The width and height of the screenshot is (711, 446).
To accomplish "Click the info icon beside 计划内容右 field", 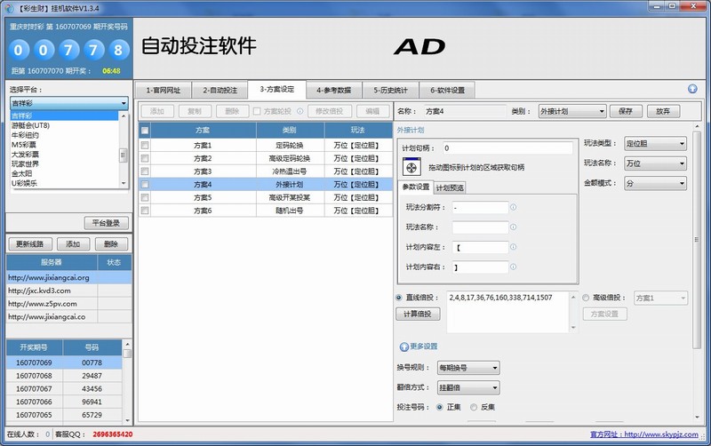I will [x=513, y=266].
